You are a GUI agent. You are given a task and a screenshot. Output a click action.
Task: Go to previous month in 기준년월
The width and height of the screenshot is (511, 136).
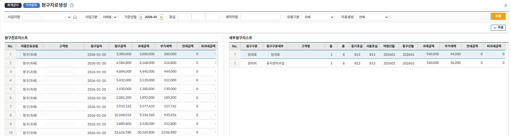coord(141,17)
